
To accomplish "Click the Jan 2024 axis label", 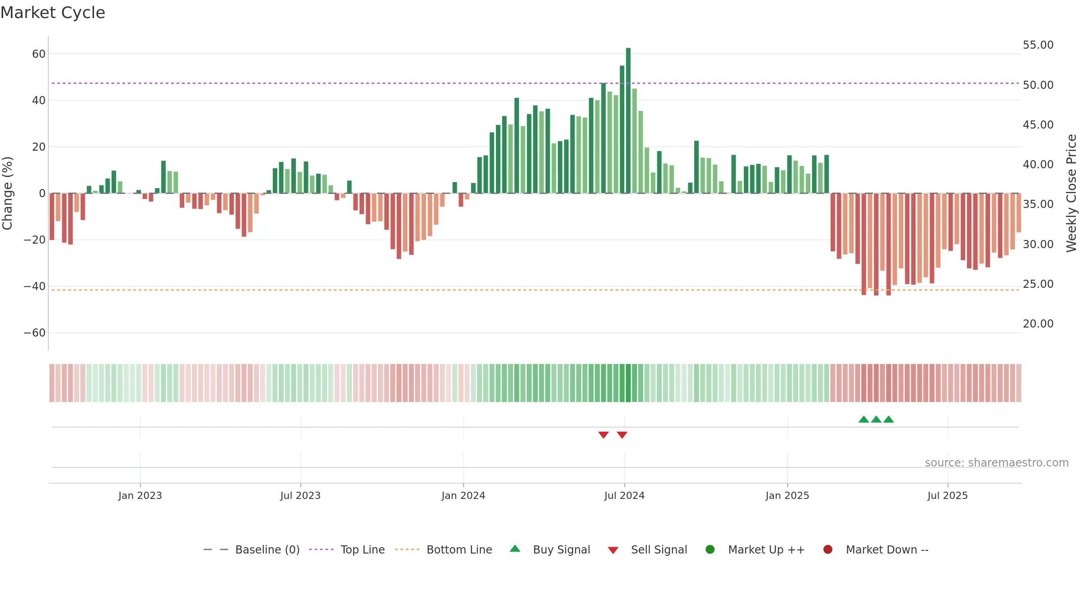I will coord(463,495).
